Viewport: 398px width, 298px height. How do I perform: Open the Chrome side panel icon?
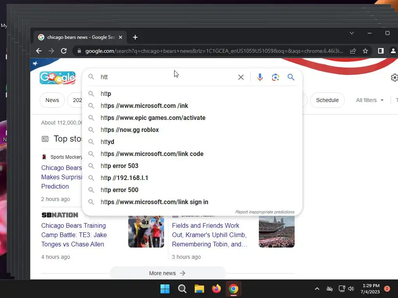tap(381, 51)
